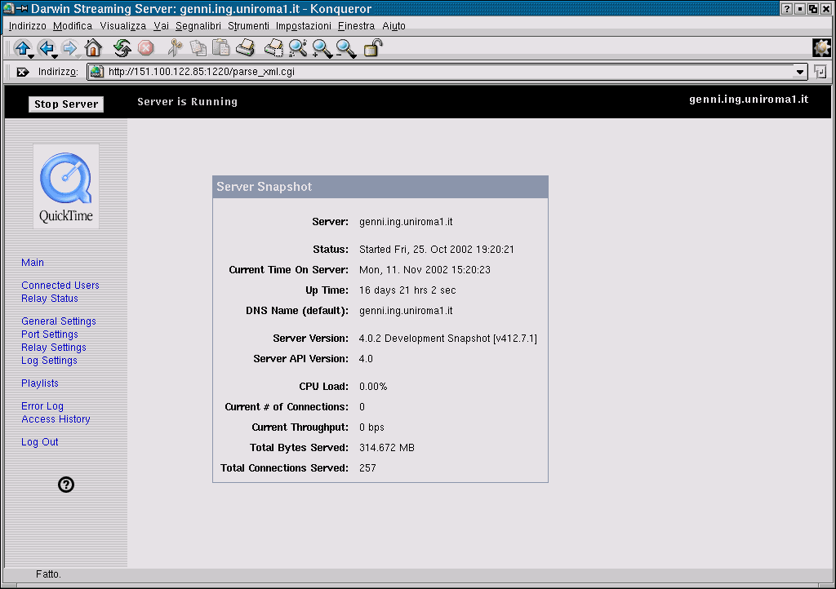This screenshot has width=836, height=589.
Task: Open the Connected Users link
Action: [x=60, y=286]
